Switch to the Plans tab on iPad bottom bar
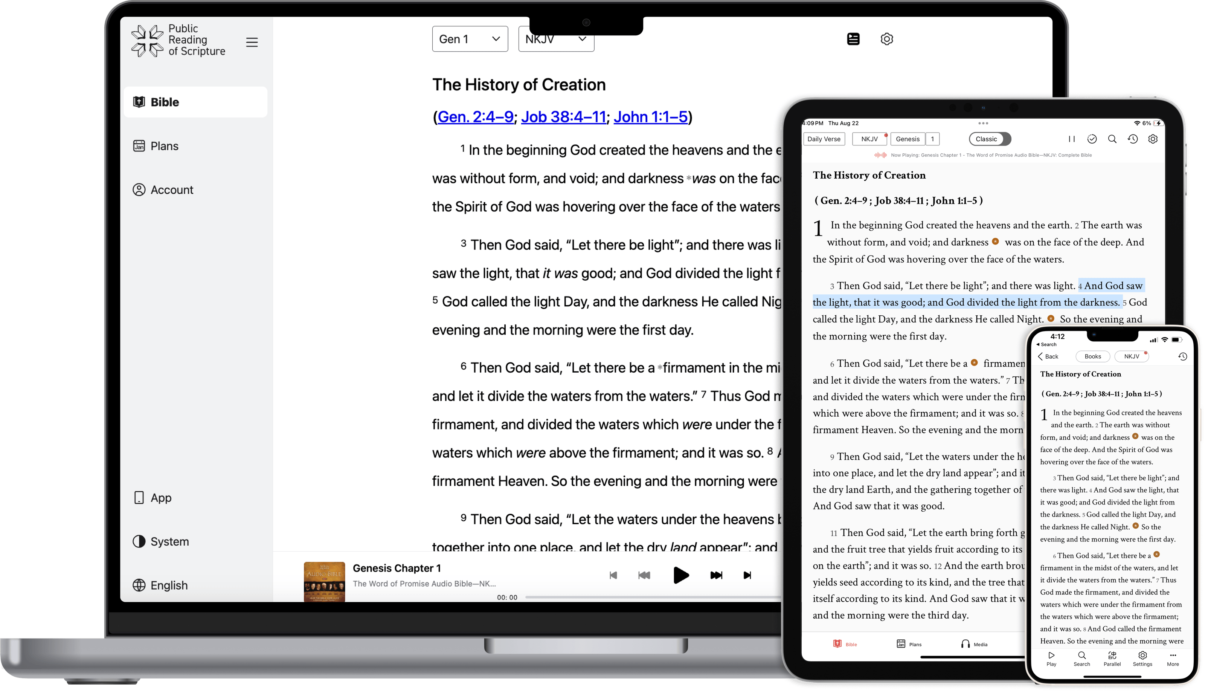This screenshot has height=694, width=1205. click(x=910, y=644)
